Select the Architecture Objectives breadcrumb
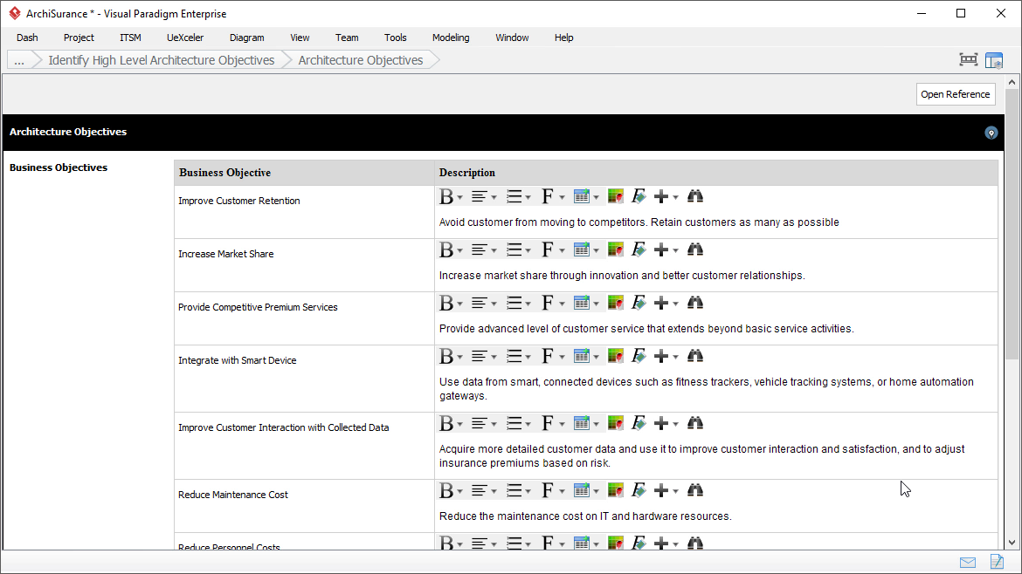1022x574 pixels. click(x=361, y=60)
